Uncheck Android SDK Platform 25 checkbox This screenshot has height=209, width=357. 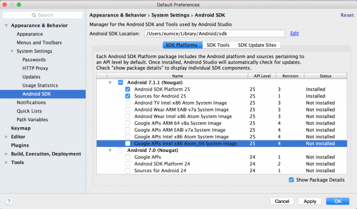coord(128,89)
